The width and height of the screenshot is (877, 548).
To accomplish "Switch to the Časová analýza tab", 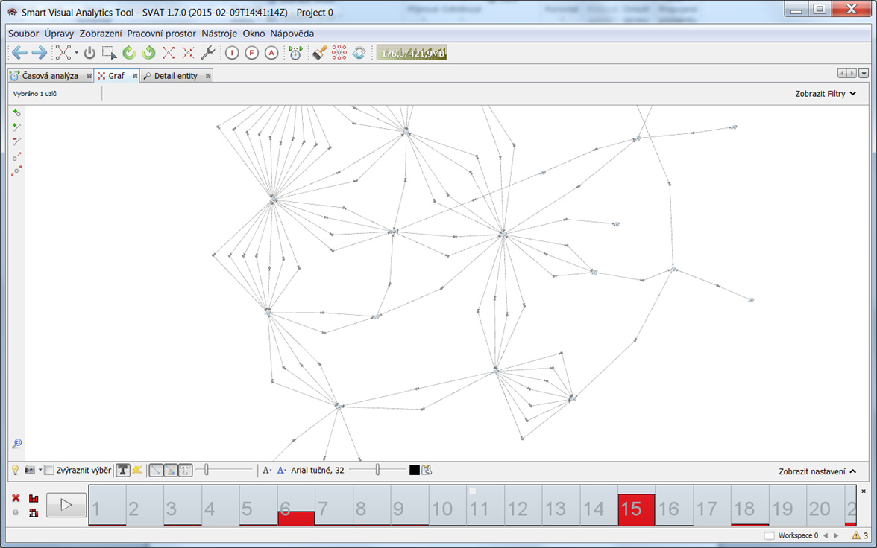I will (x=45, y=76).
